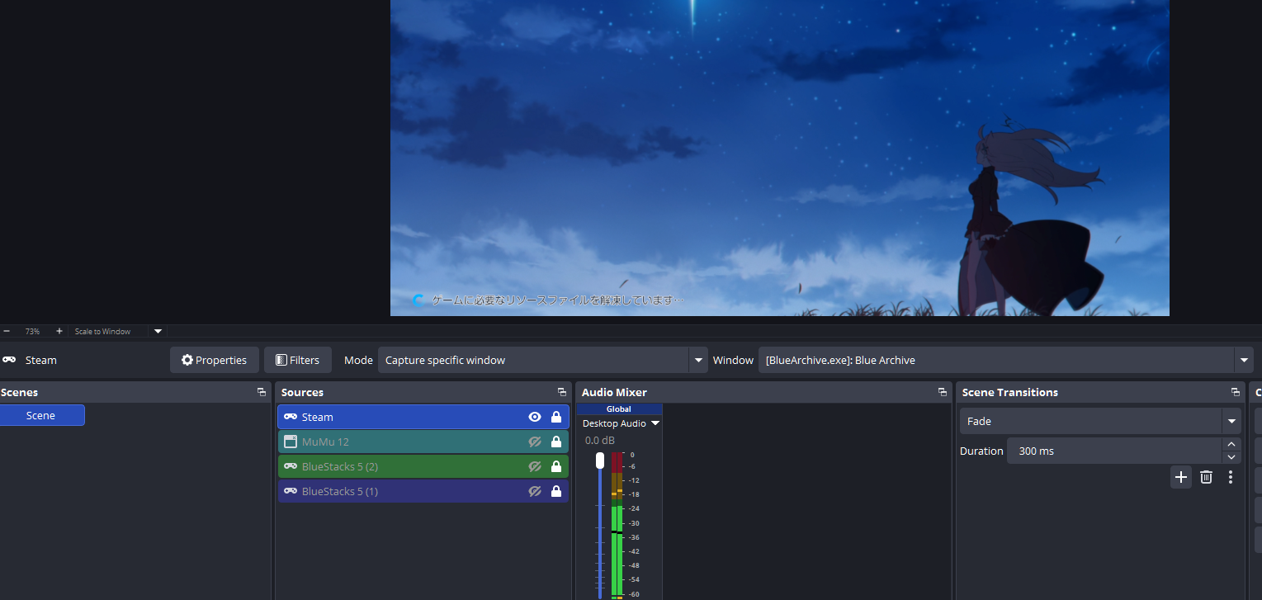Viewport: 1262px width, 600px height.
Task: Float the Audio Mixer dock with its pop-out icon
Action: [x=942, y=392]
